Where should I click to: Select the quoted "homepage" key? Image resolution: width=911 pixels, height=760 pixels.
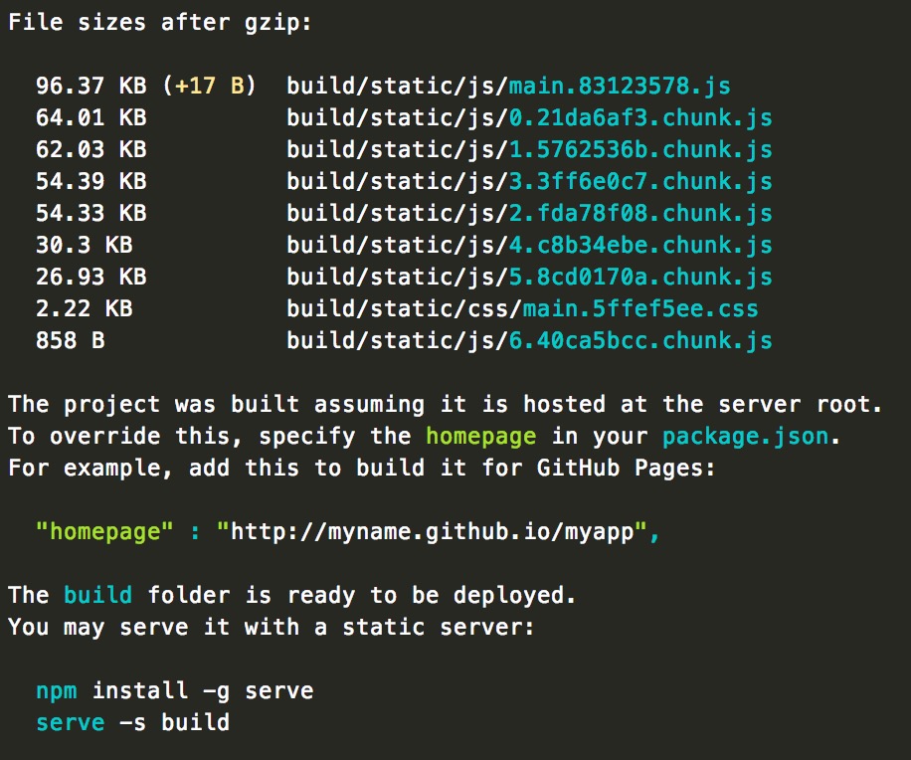[104, 532]
